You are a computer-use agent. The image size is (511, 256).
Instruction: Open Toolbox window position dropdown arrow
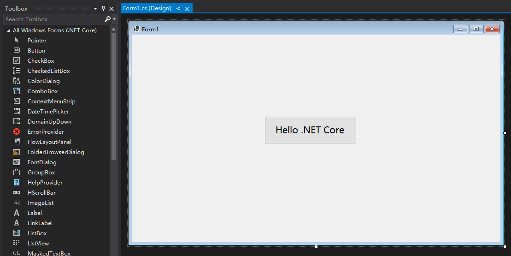tap(95, 9)
